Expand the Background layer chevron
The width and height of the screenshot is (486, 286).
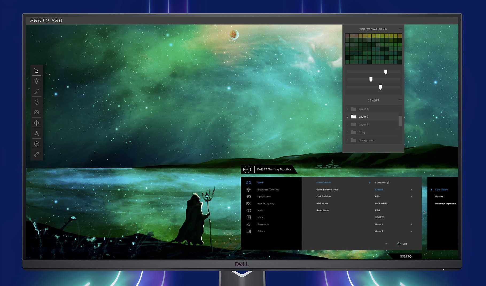click(x=348, y=140)
